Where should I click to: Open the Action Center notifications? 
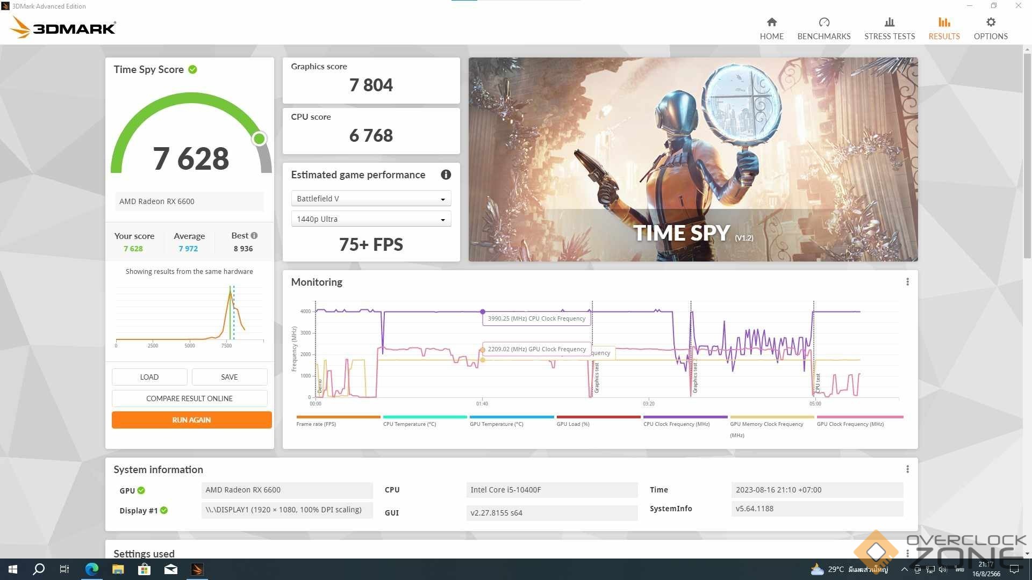coord(1014,569)
